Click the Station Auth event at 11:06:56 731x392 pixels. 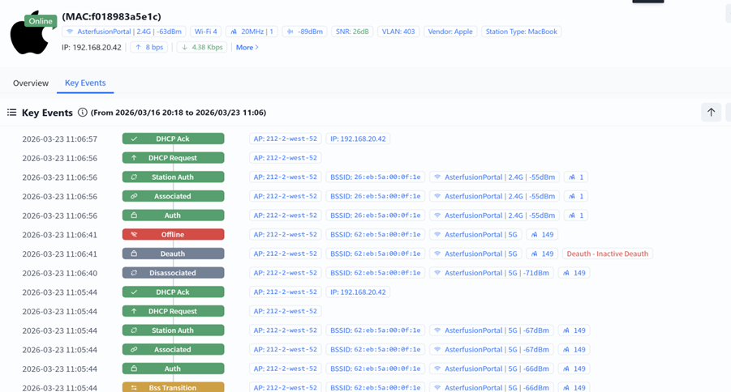pyautogui.click(x=173, y=177)
